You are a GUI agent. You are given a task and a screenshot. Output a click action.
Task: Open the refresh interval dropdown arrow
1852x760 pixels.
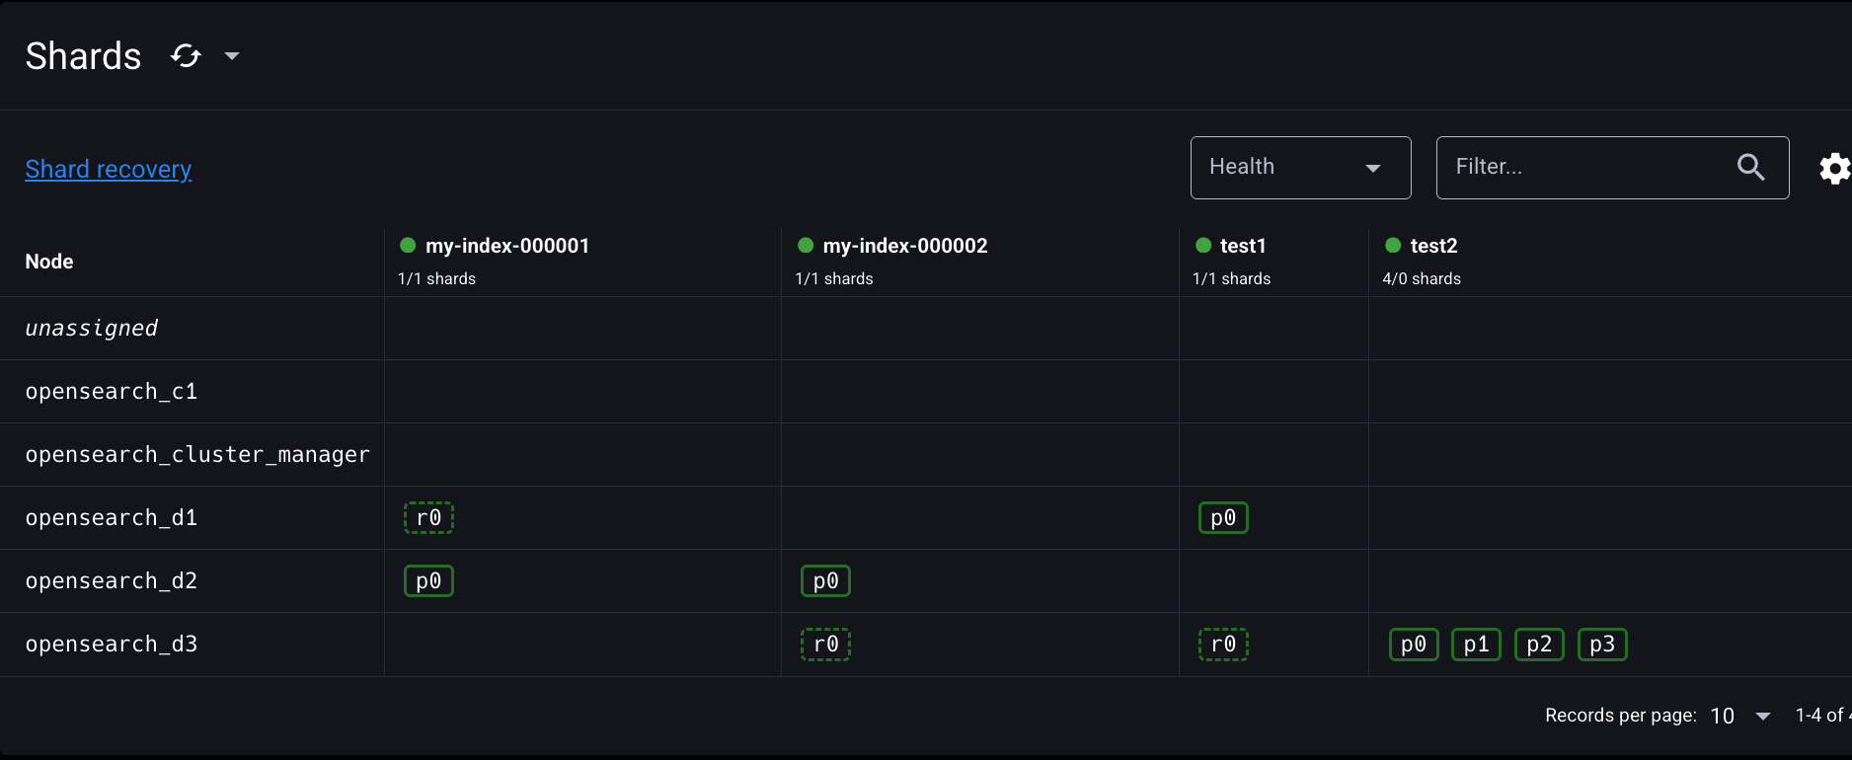coord(232,56)
